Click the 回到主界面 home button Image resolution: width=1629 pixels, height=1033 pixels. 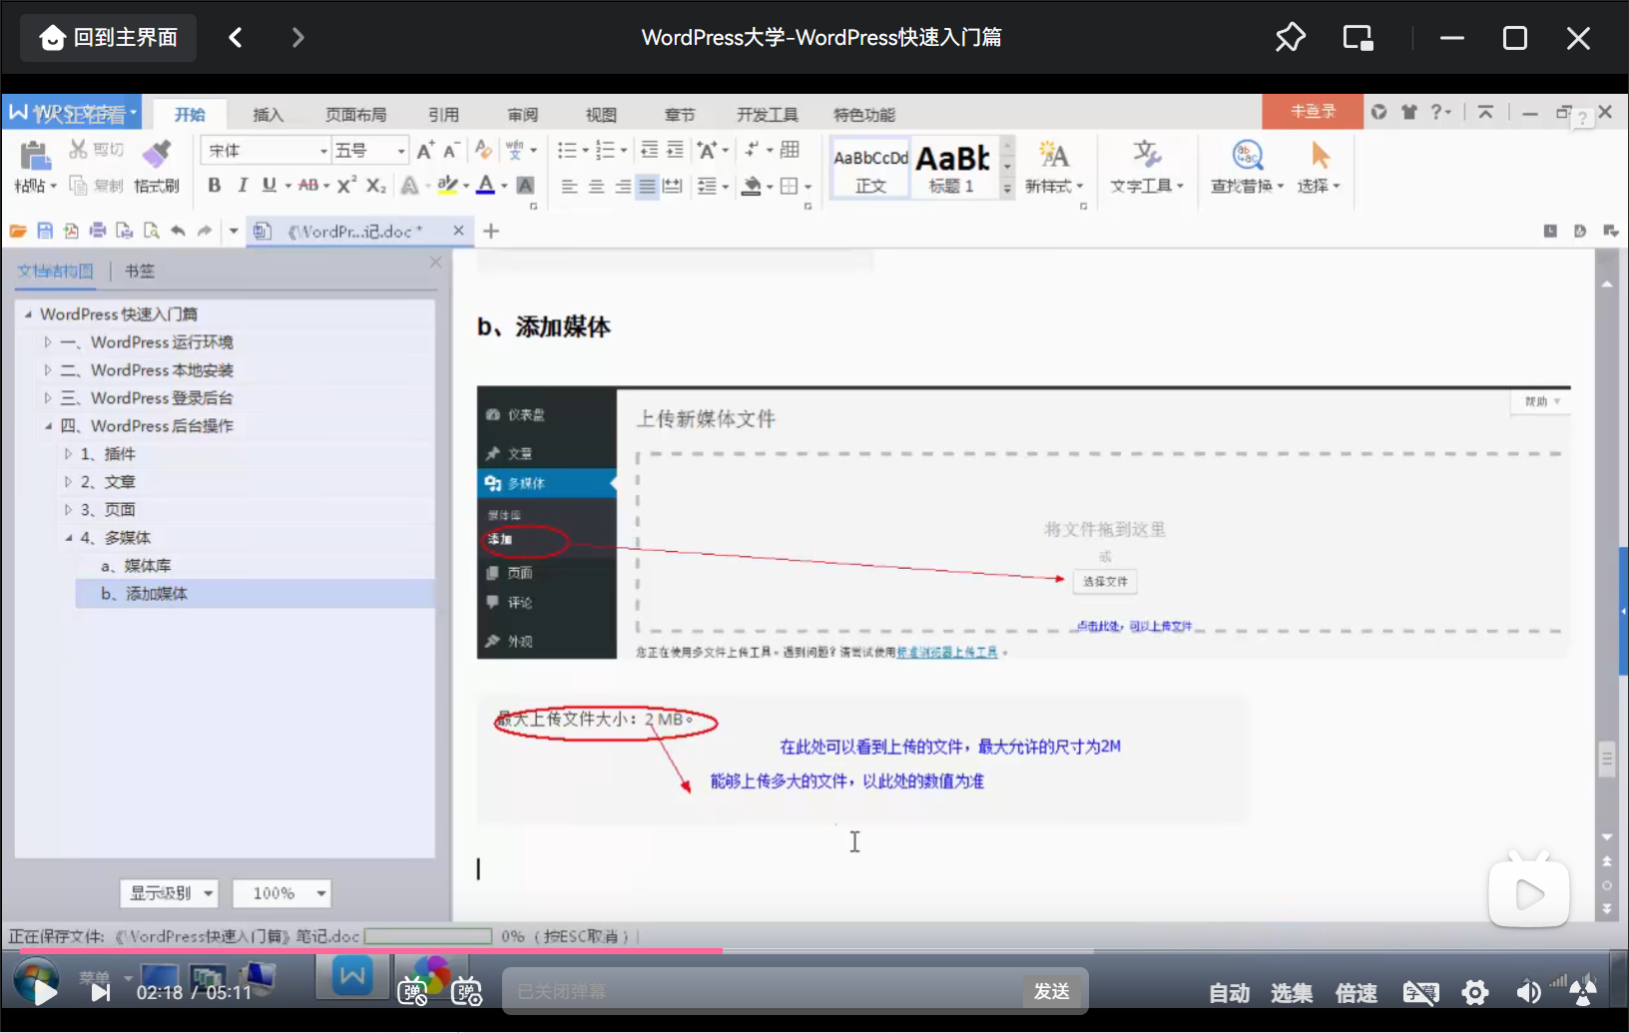click(108, 38)
